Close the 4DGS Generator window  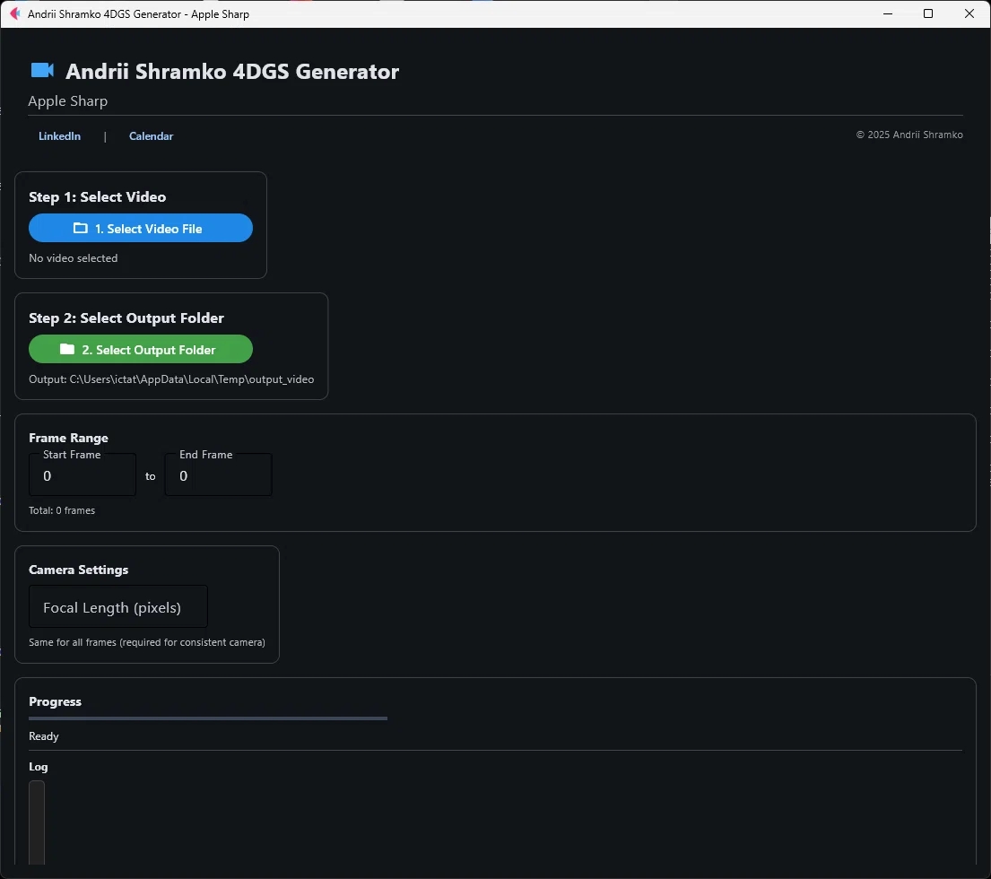point(969,13)
